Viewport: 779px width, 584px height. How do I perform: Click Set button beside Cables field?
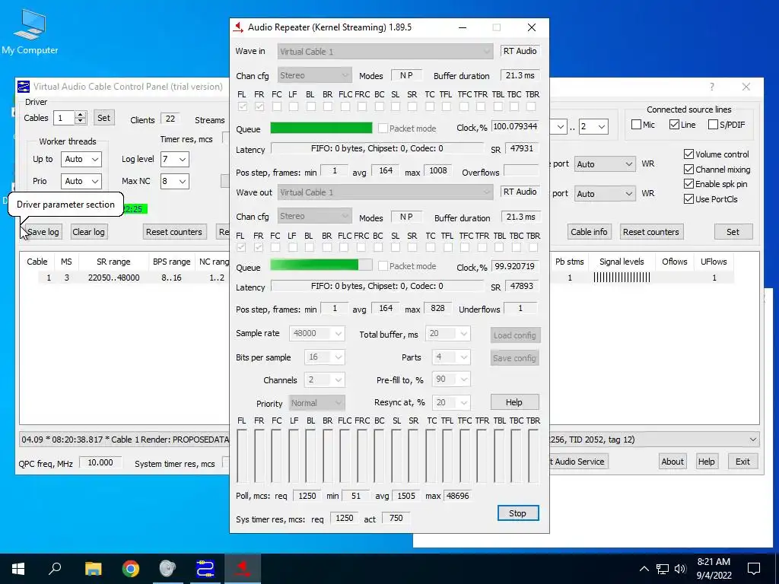pos(103,118)
